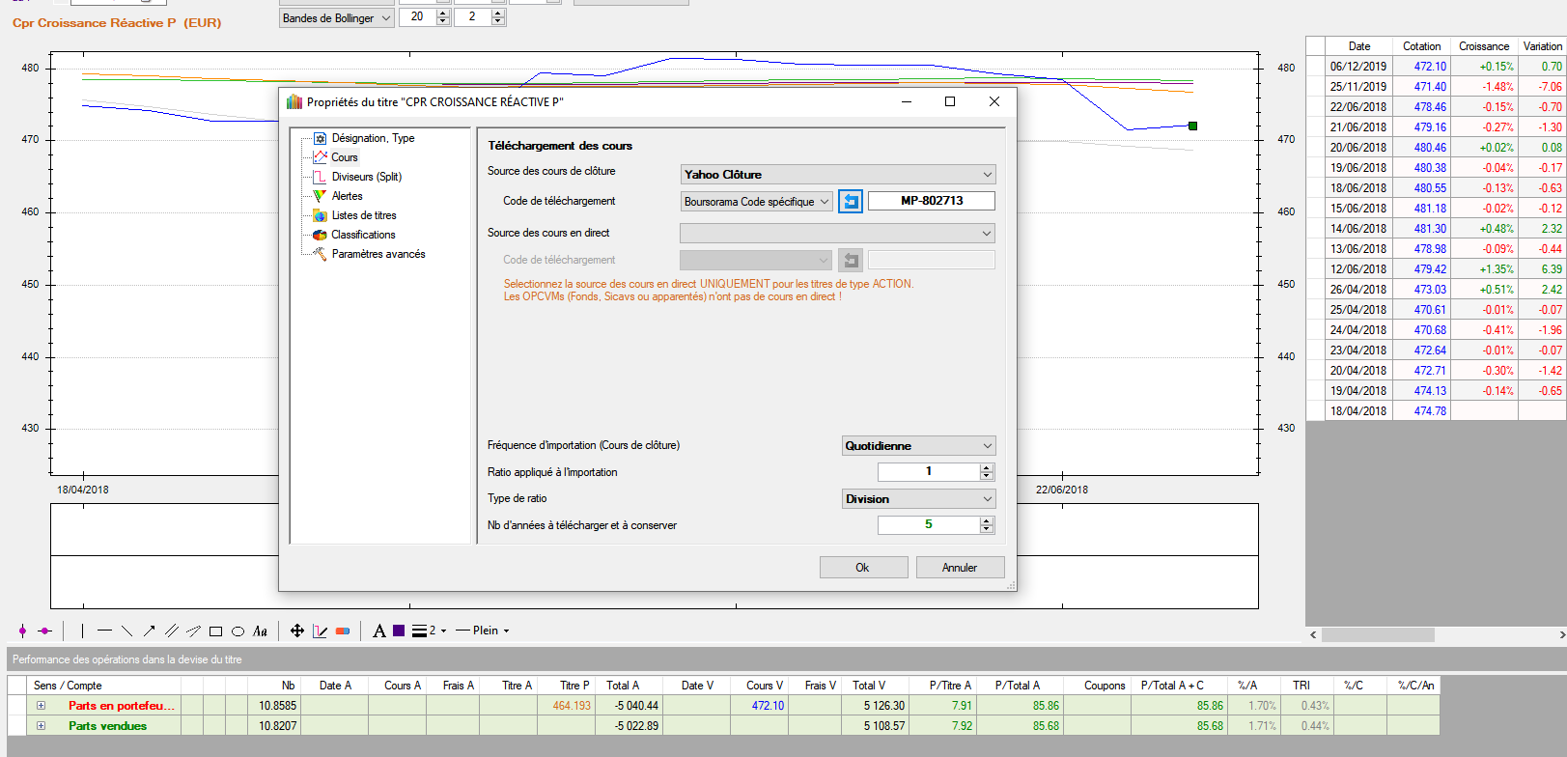Select the move crosshair tool
This screenshot has width=1567, height=757.
click(x=297, y=631)
